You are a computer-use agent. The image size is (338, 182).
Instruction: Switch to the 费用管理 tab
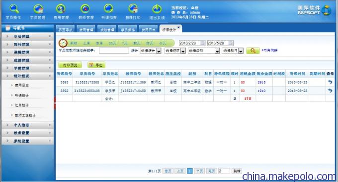[86, 29]
